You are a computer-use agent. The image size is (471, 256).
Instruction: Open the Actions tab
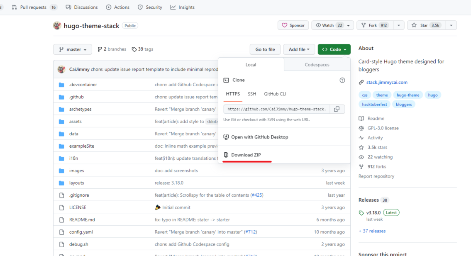point(118,7)
